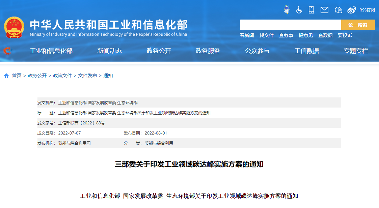Open the wheelchair accessibility icon
This screenshot has height=208, width=379.
(299, 10)
